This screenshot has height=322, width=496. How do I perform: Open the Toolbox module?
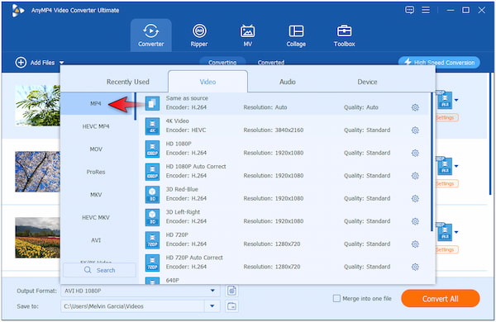[x=344, y=35]
